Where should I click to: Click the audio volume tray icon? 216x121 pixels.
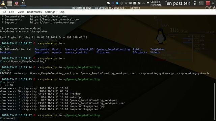pos(143,3)
